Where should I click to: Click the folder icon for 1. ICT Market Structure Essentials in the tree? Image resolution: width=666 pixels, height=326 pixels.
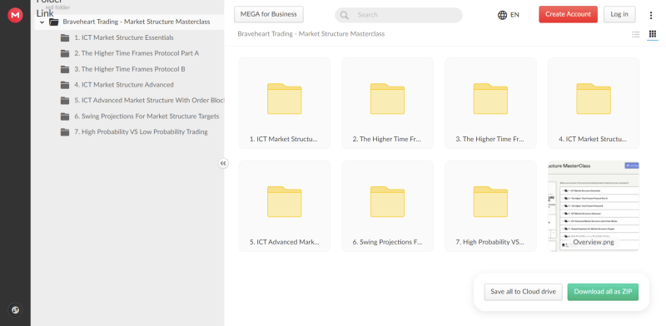[x=65, y=37]
